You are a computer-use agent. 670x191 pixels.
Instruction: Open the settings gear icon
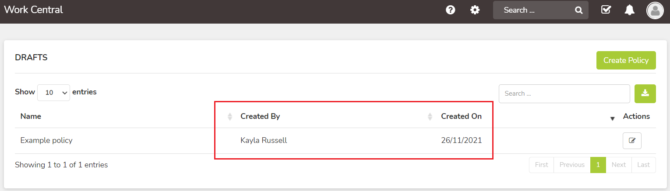(475, 10)
